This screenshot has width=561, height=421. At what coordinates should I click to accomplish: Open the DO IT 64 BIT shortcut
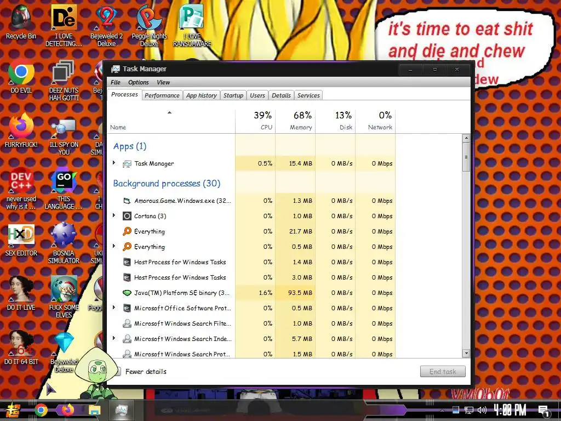click(x=21, y=348)
